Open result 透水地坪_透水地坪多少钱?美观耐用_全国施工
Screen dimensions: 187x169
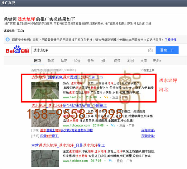pos(69,105)
